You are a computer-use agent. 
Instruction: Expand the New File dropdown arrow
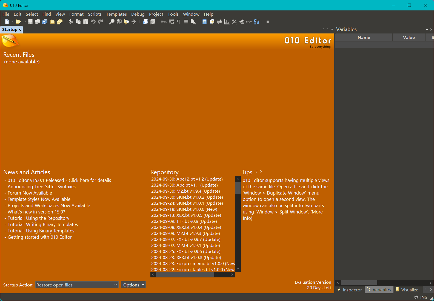13,22
